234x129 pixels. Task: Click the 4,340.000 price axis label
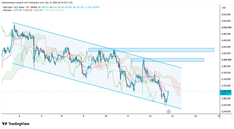coord(226,79)
